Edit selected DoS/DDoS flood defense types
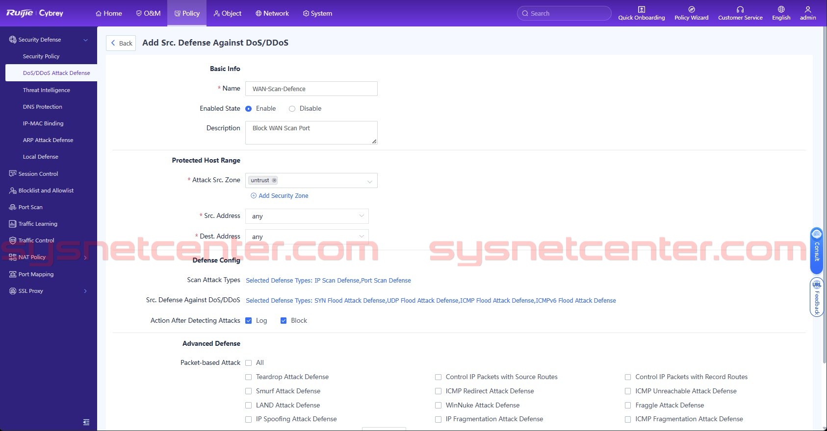Viewport: 827px width, 431px height. (x=431, y=301)
